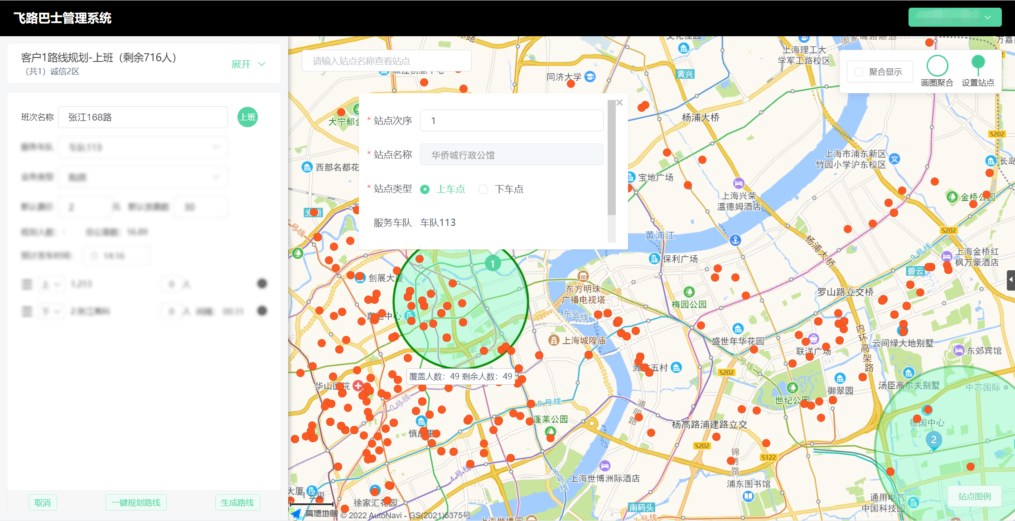The height and width of the screenshot is (521, 1015).
Task: Click the 罗山路立交桥 map label
Action: tap(845, 292)
